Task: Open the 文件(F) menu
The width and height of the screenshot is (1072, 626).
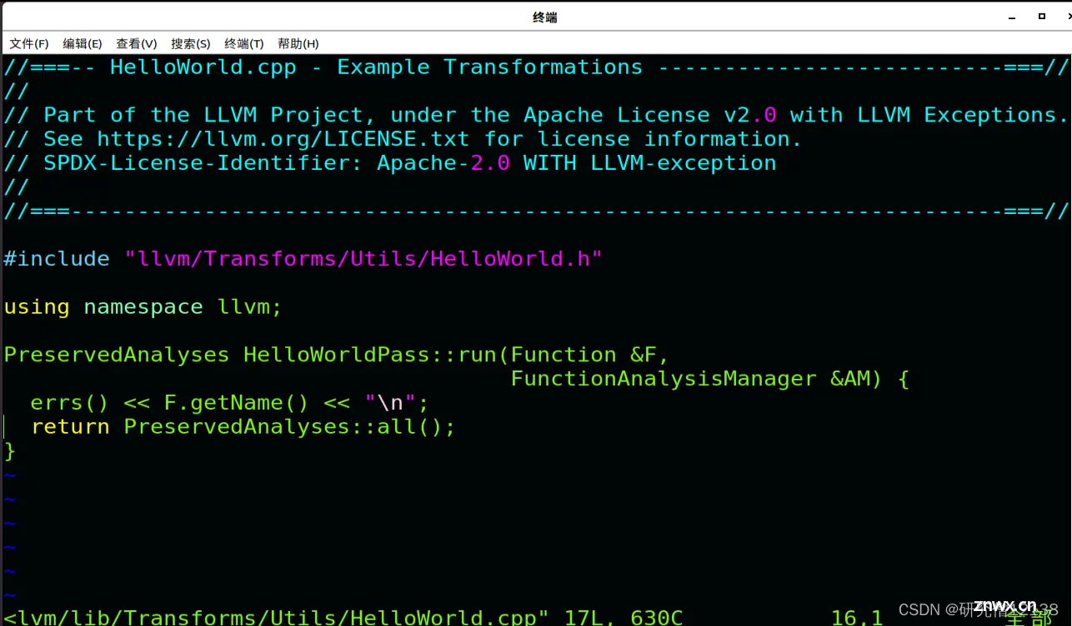Action: coord(29,43)
